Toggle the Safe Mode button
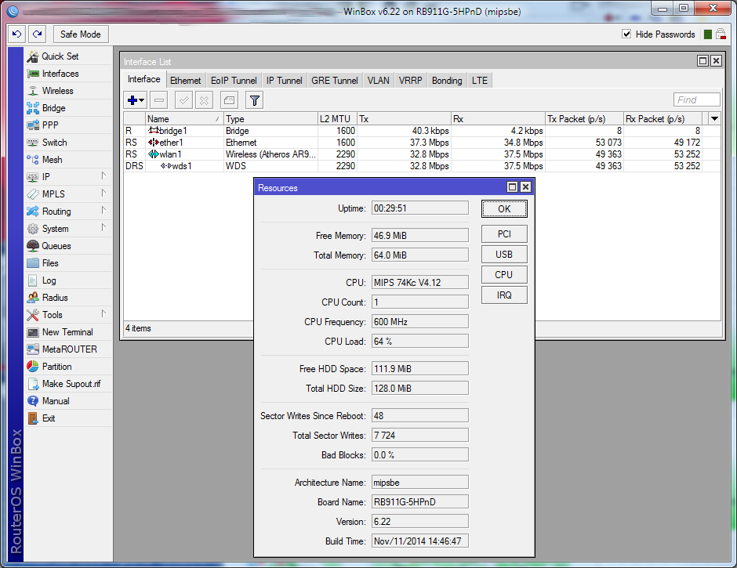737x568 pixels. pyautogui.click(x=81, y=34)
